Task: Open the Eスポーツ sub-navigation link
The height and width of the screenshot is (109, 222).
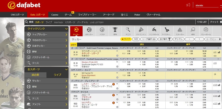Action: click(x=70, y=22)
